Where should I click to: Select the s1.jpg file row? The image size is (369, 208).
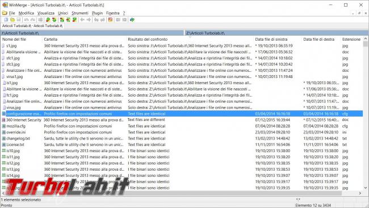(181, 46)
